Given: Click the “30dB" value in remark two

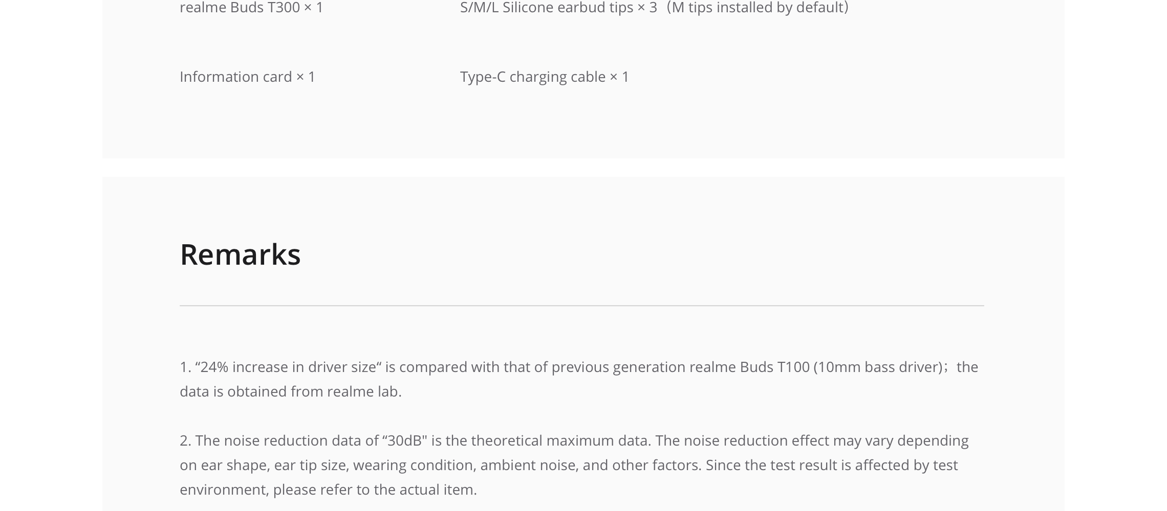Looking at the screenshot, I should (404, 440).
